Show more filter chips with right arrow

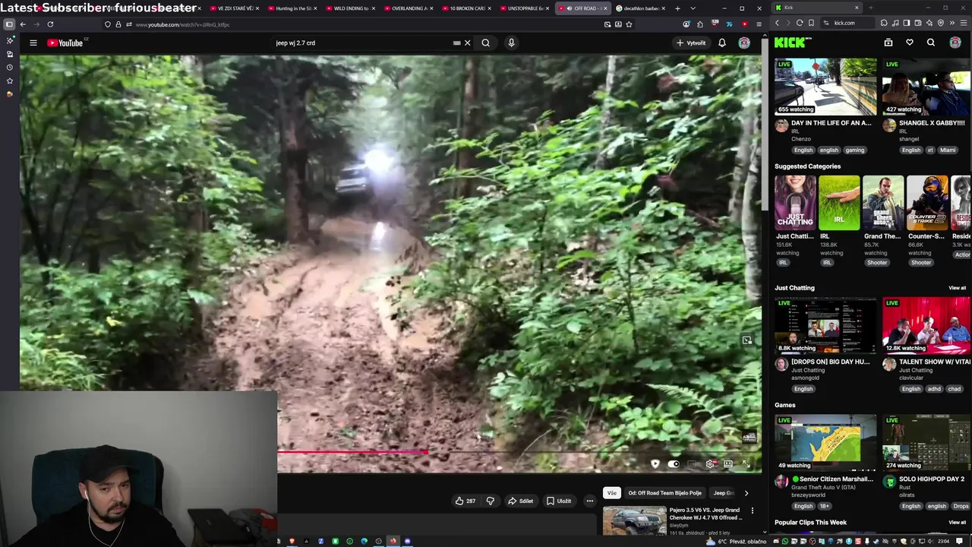(x=746, y=492)
